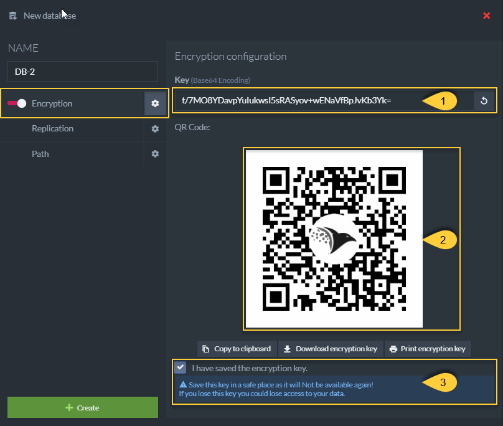
Task: Download the encryption key
Action: [x=331, y=349]
